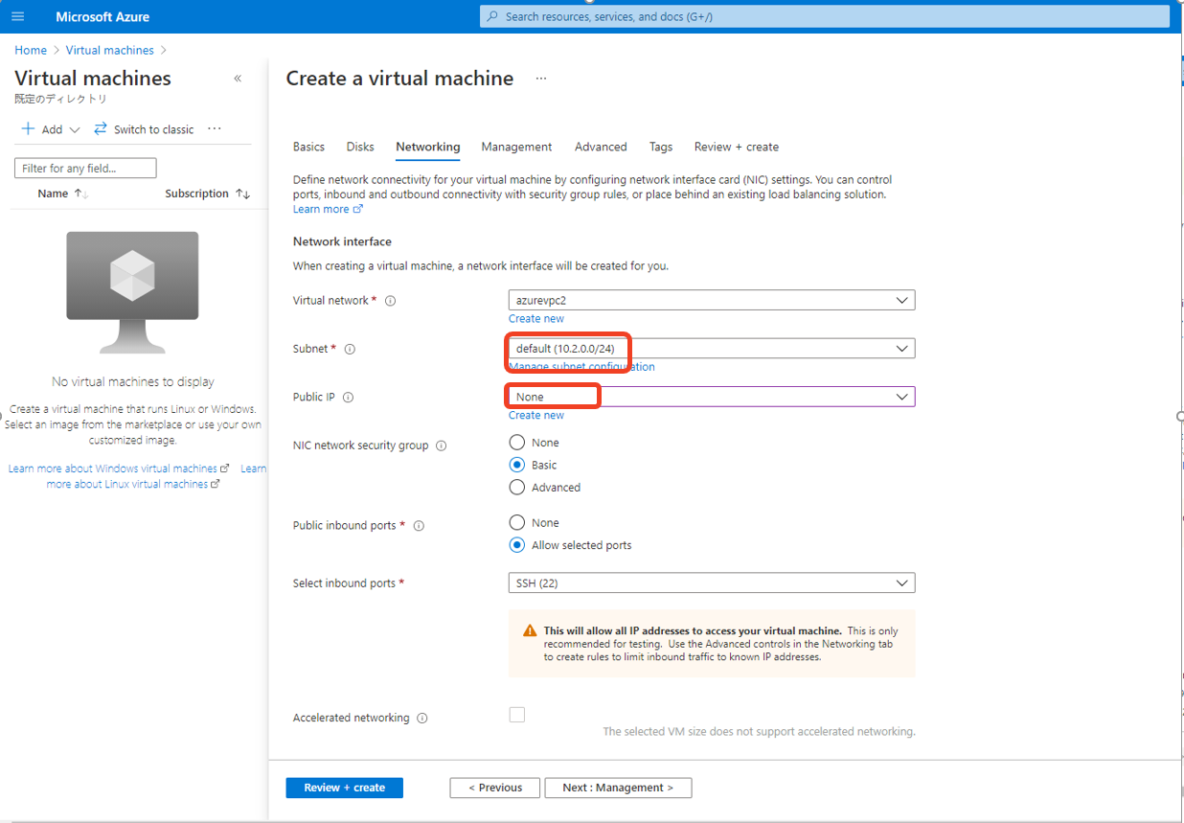Screen dimensions: 1184x823
Task: Open more commands ellipsis in Virtual machines toolbar
Action: [215, 128]
